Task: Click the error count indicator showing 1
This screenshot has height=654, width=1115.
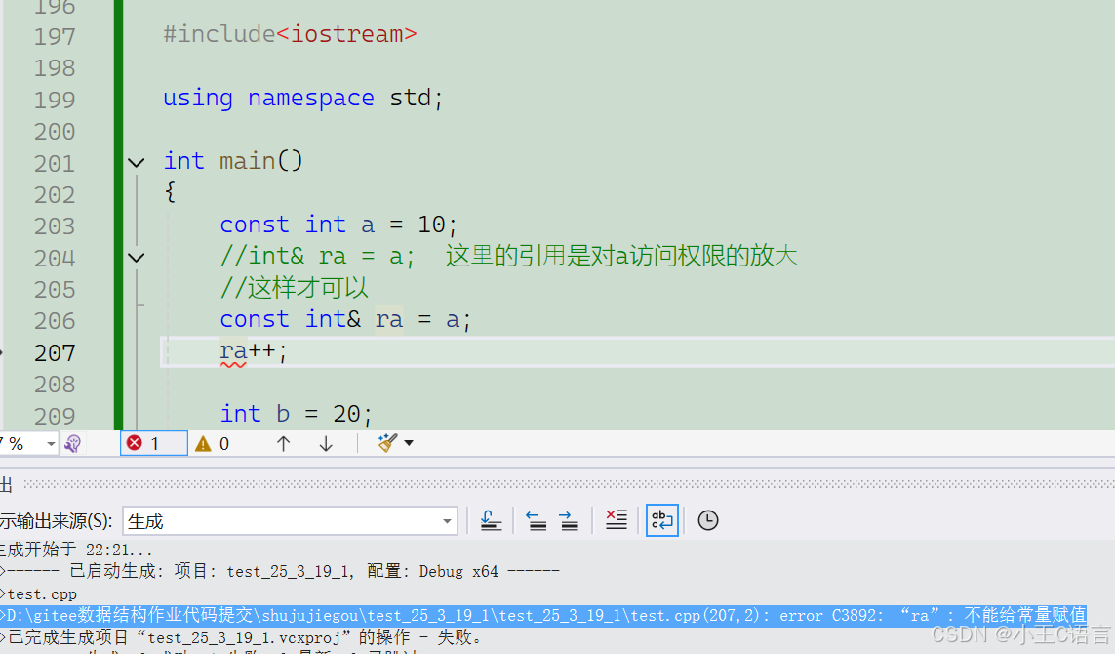Action: coord(153,443)
